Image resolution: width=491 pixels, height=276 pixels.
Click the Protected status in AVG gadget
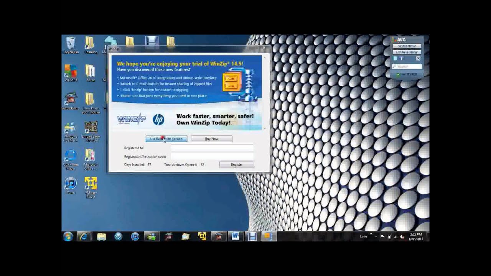tap(407, 74)
